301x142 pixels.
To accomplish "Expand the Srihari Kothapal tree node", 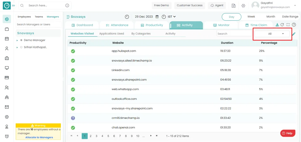I will 17,47.
